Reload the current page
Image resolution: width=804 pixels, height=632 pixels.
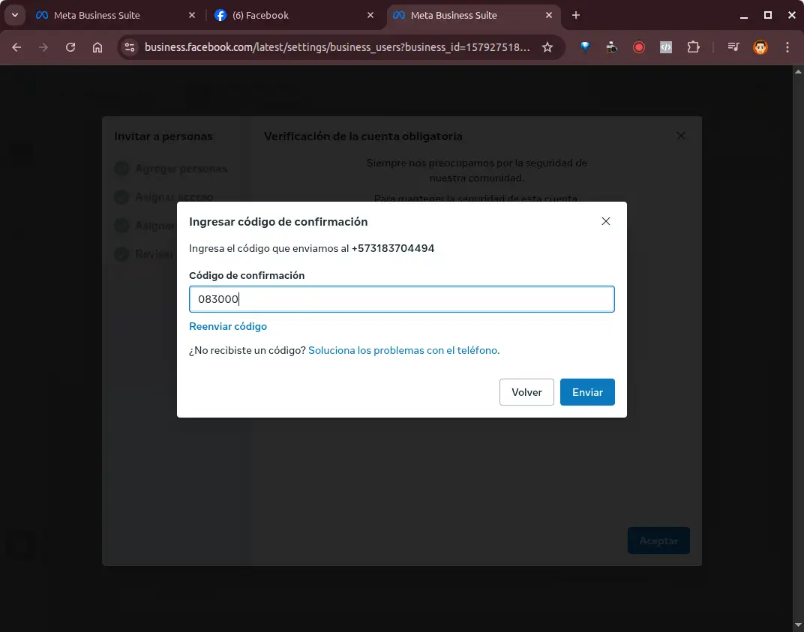(70, 47)
